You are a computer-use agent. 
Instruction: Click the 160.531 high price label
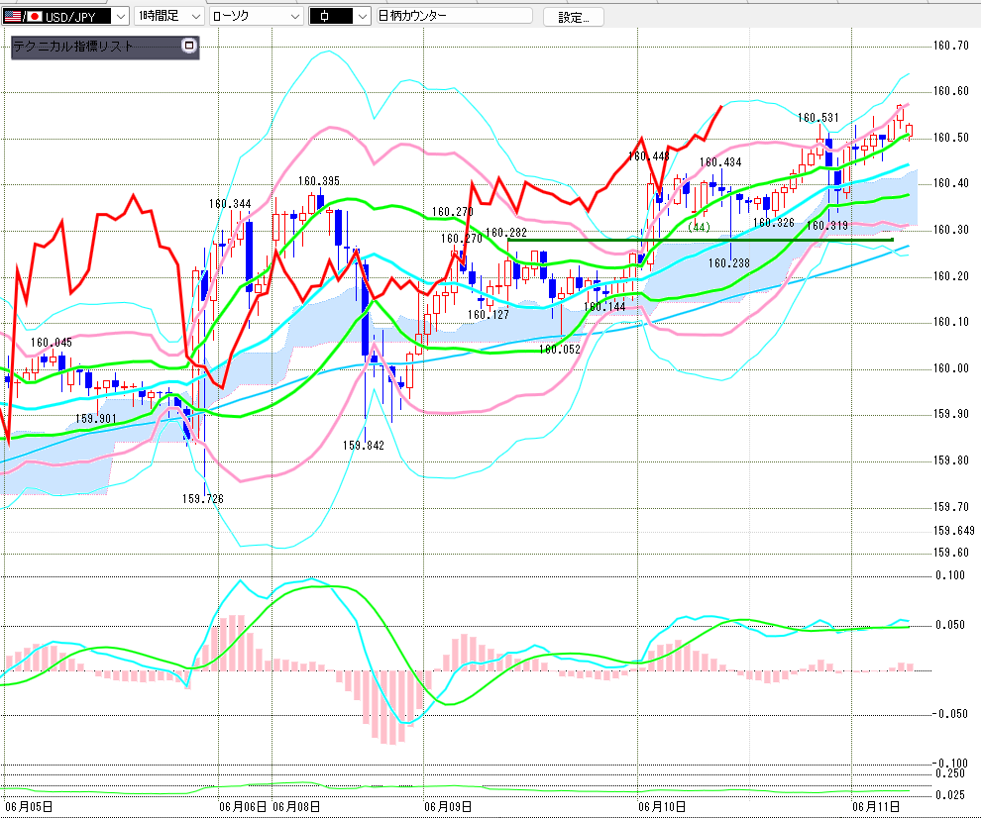817,118
